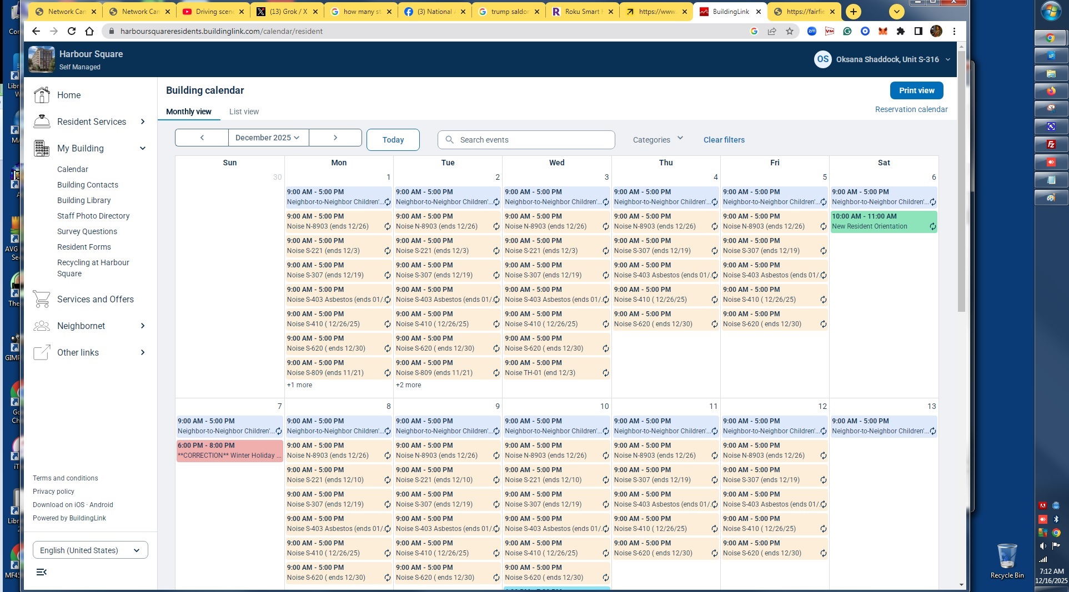Screen dimensions: 1069x592
Task: Go to previous month arrow
Action: [202, 138]
